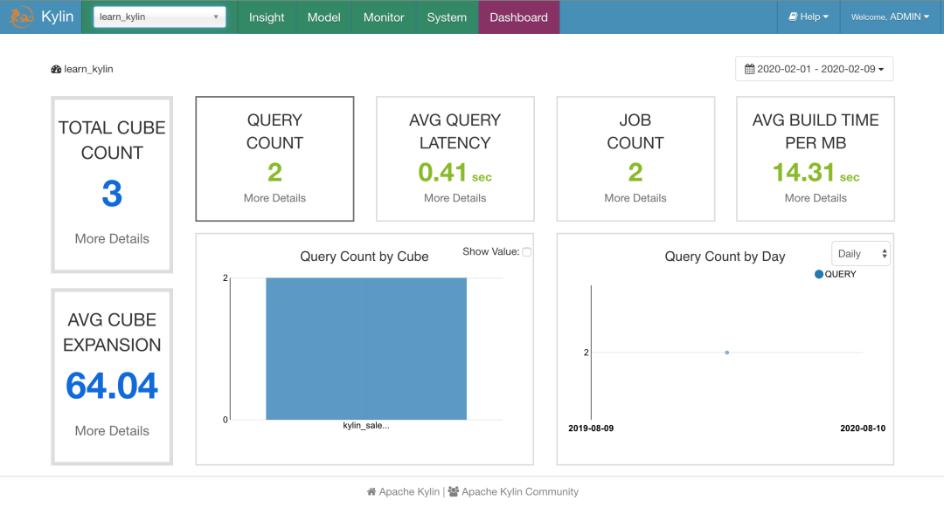The width and height of the screenshot is (944, 507).
Task: Go to the Insight tab
Action: click(x=267, y=17)
